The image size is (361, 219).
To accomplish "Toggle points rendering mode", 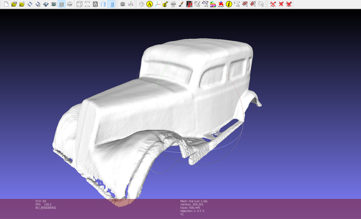I will tap(87, 4).
